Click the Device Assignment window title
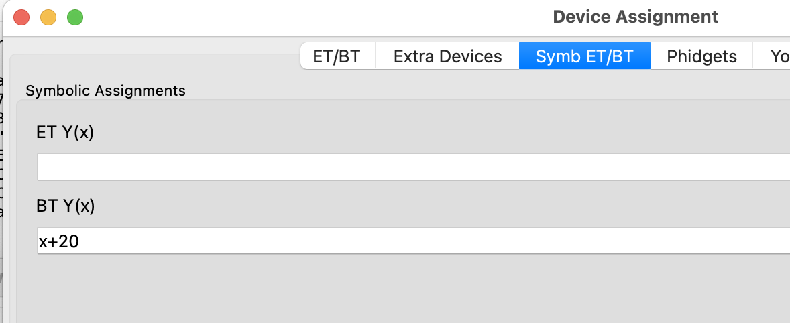 pos(635,17)
